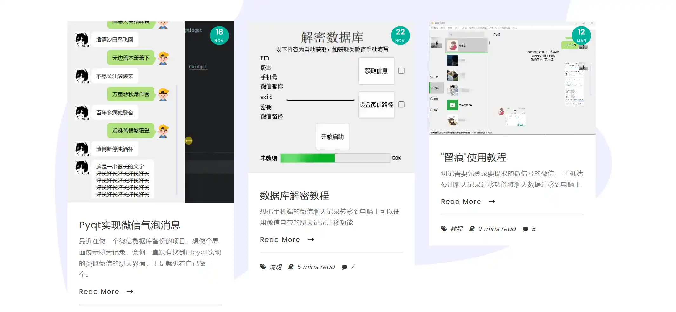
Task: Click the 22 Nov. date badge
Action: pos(400,35)
